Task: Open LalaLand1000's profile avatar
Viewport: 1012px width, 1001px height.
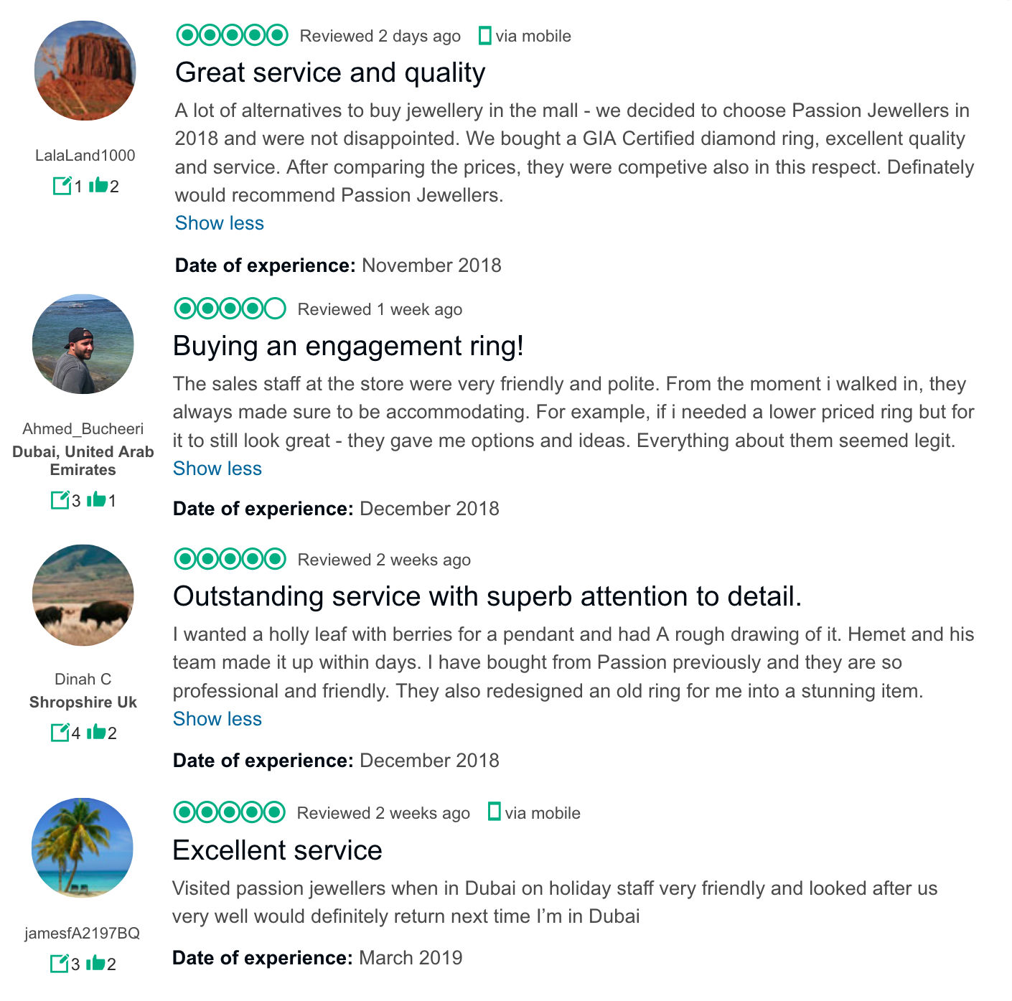Action: pyautogui.click(x=85, y=70)
